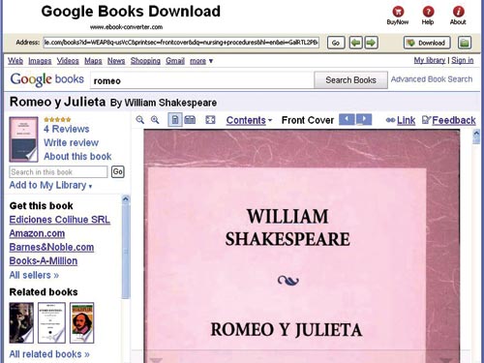Open the Ediciones Colihue SRL seller link
484x363 pixels.
tap(60, 220)
